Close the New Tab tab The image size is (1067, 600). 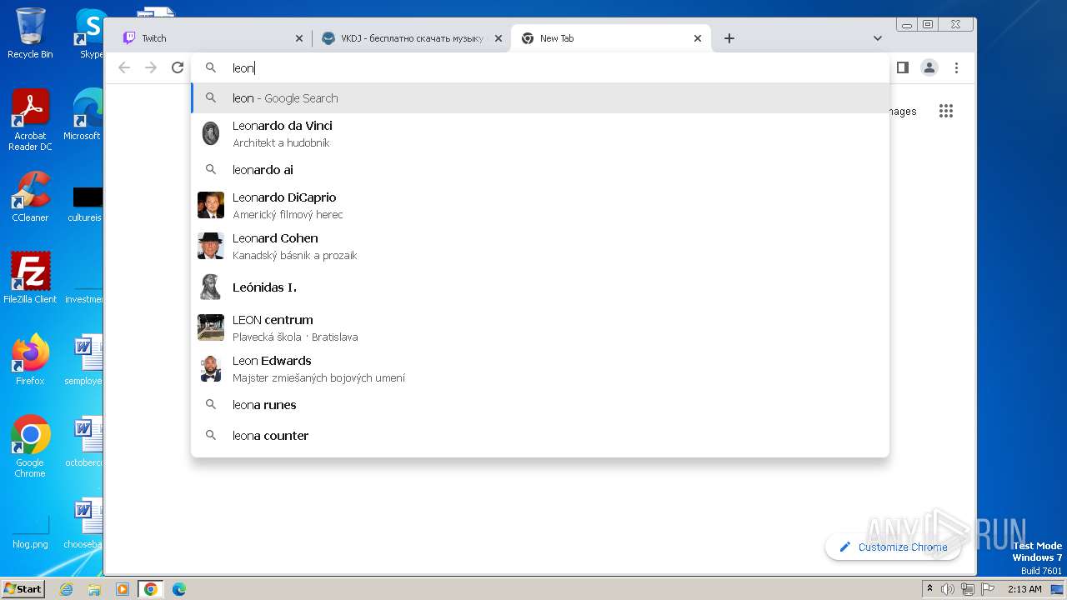pos(698,38)
